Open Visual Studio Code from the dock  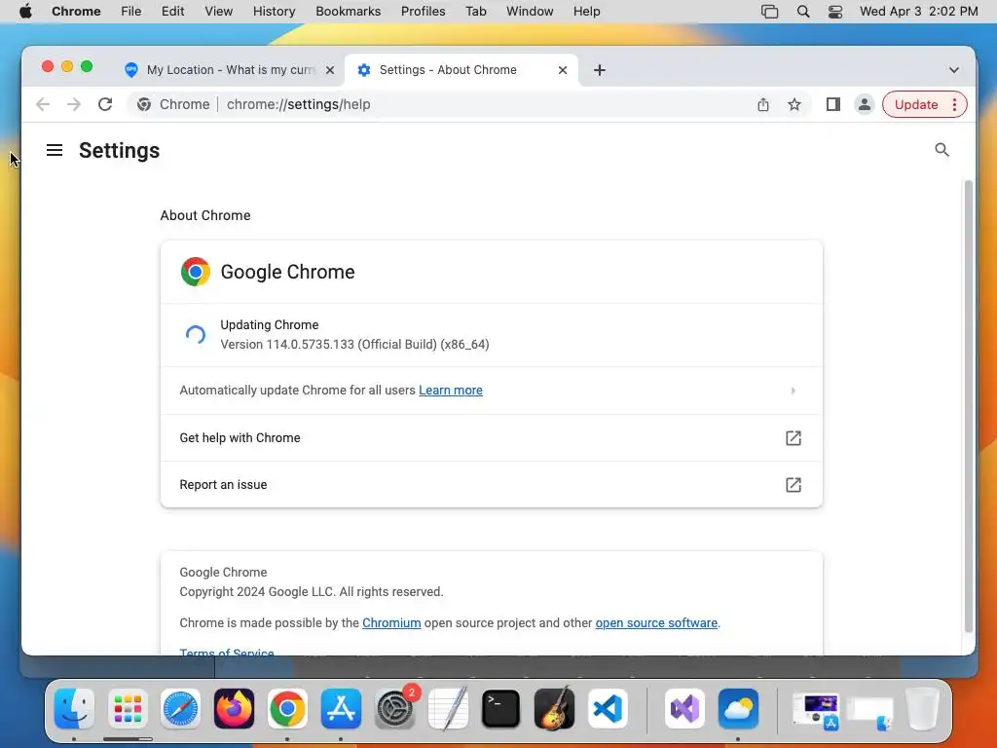[x=608, y=709]
